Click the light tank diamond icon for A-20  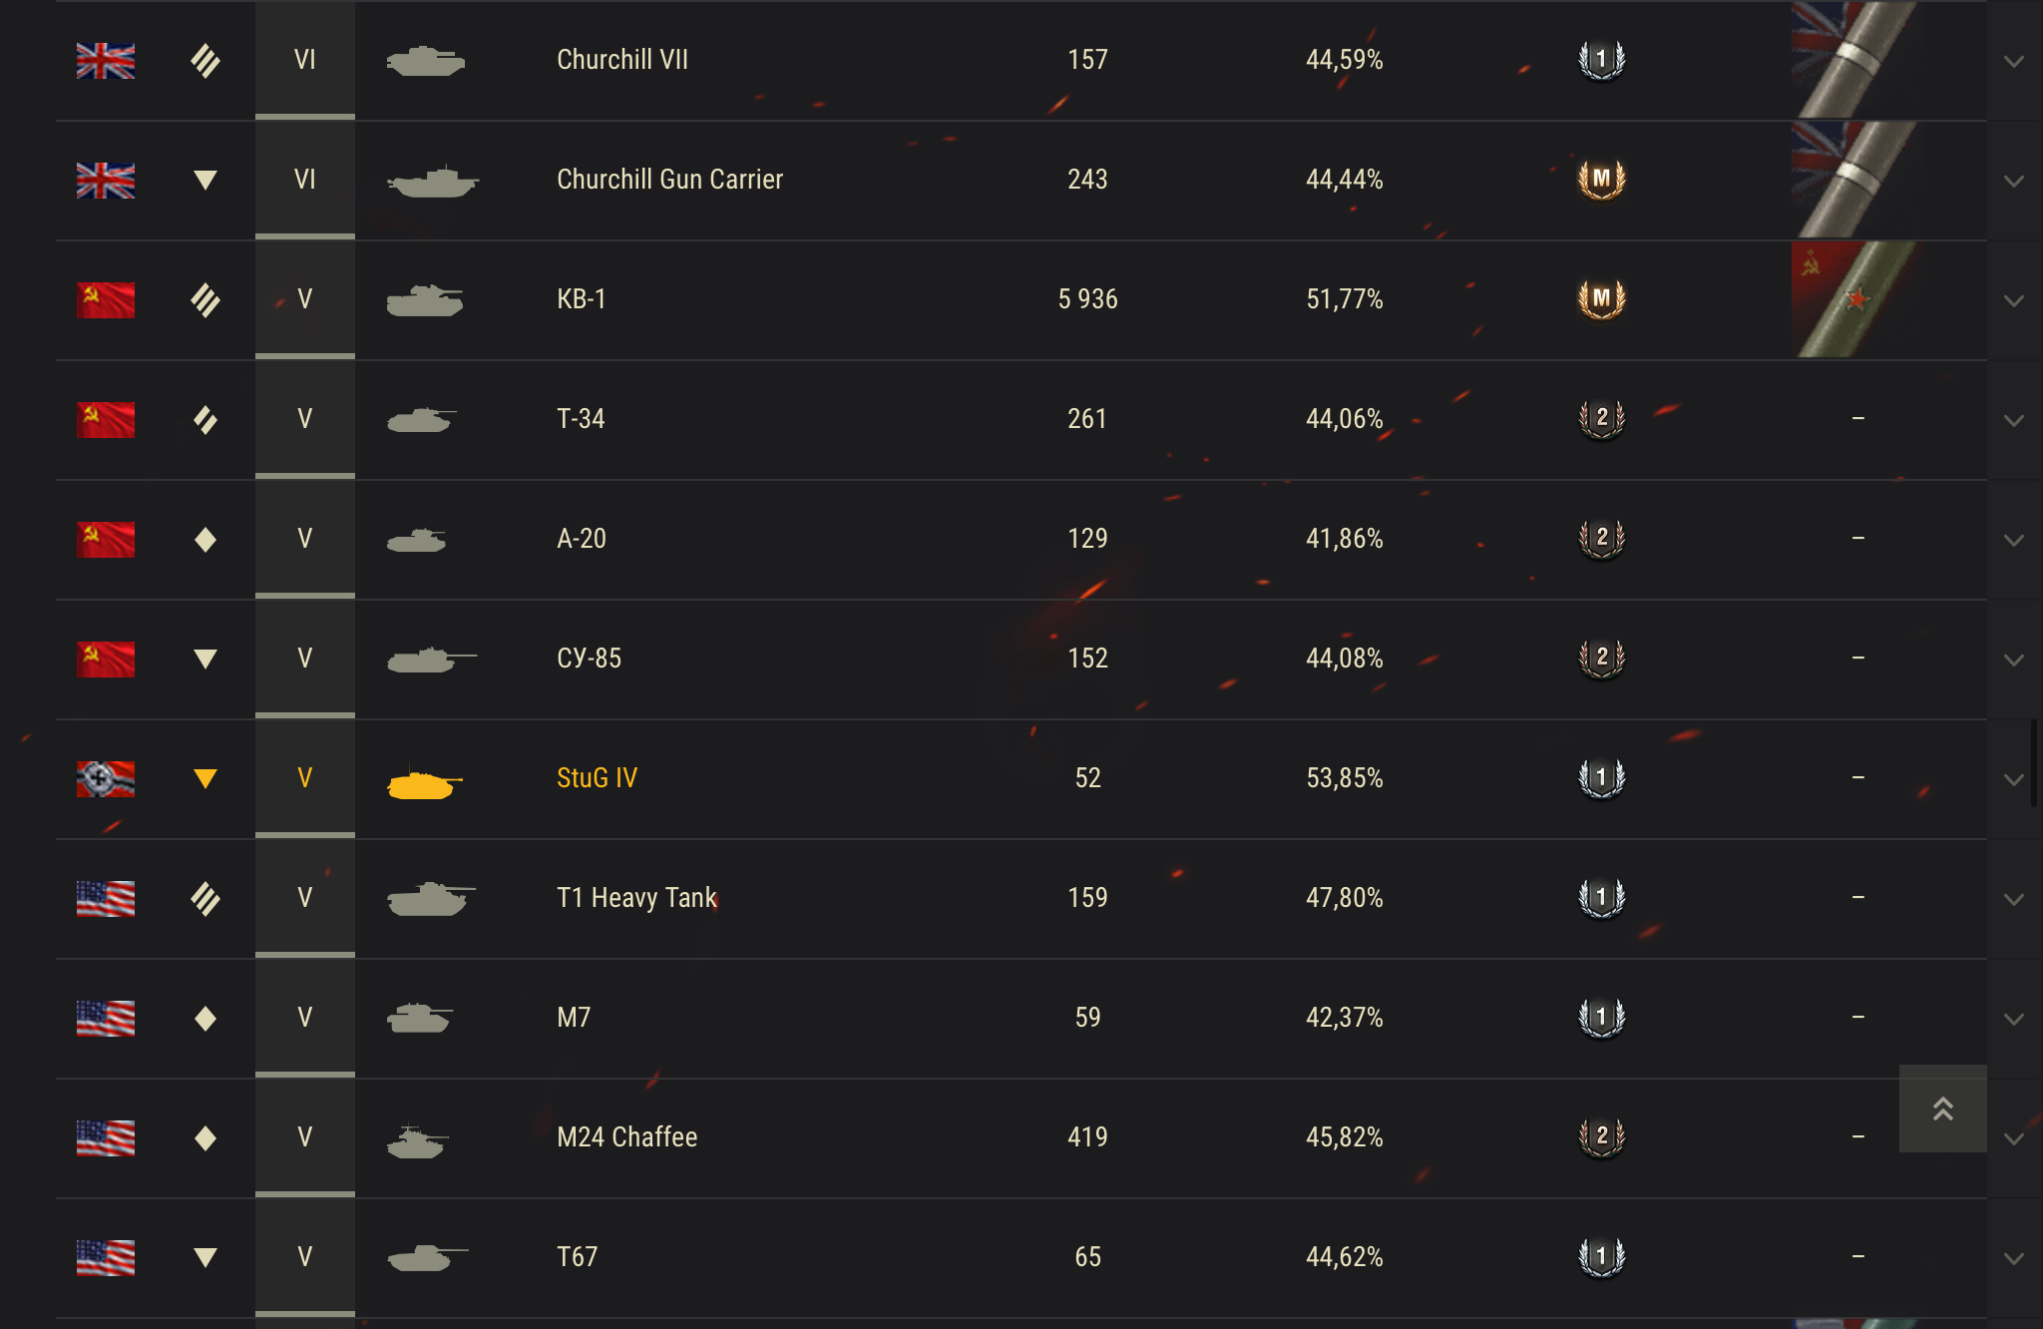[205, 539]
